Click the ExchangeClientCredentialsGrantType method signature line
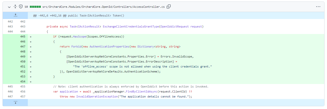 [x=125, y=26]
